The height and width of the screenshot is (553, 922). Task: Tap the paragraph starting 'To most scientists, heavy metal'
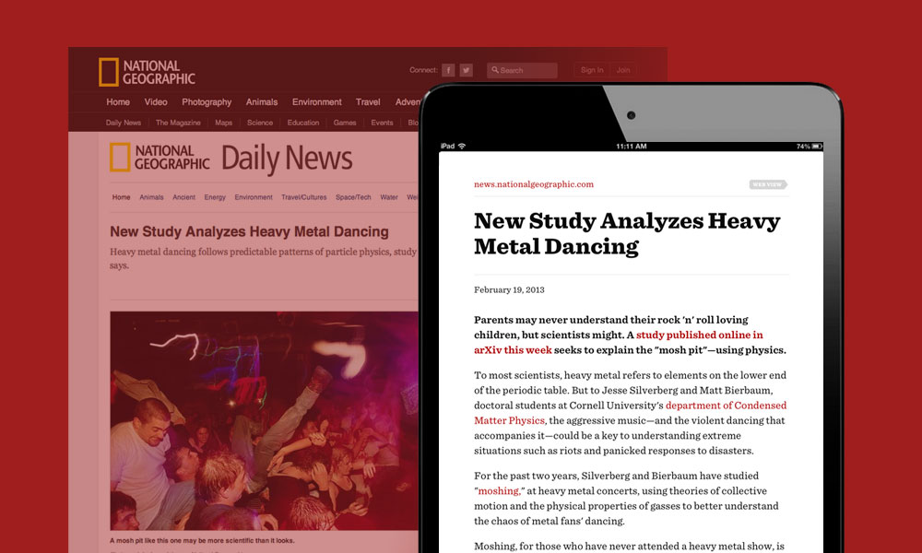[x=631, y=413]
